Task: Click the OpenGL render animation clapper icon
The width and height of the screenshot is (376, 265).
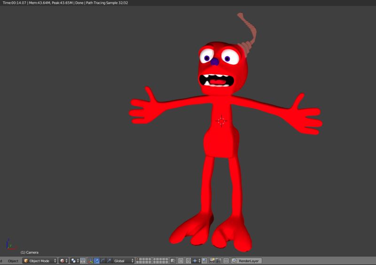Action: pyautogui.click(x=218, y=261)
